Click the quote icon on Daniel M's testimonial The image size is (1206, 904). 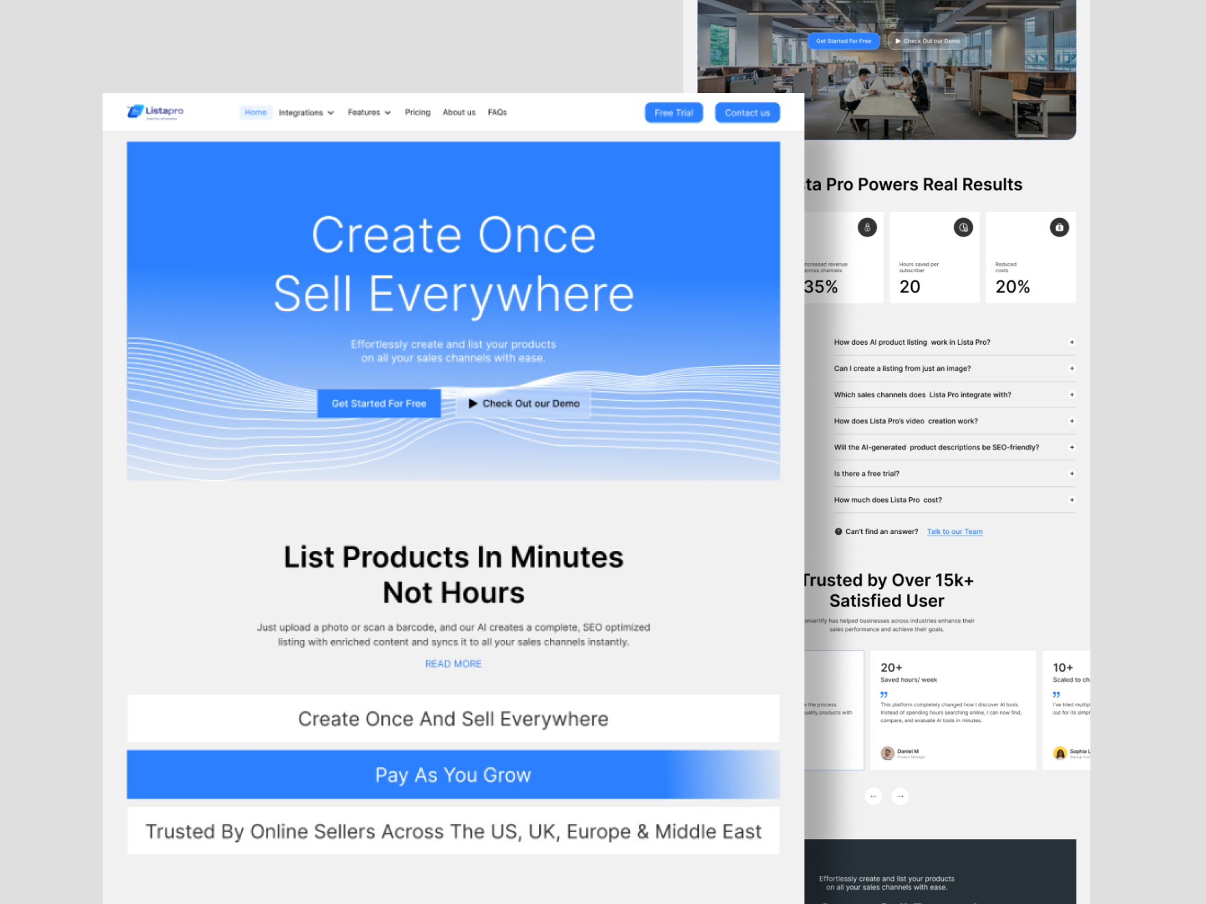(x=884, y=695)
